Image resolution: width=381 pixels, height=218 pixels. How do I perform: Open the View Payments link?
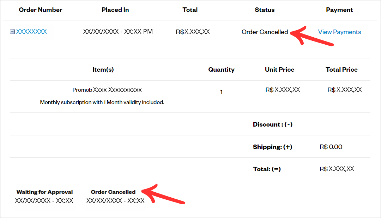coord(339,32)
